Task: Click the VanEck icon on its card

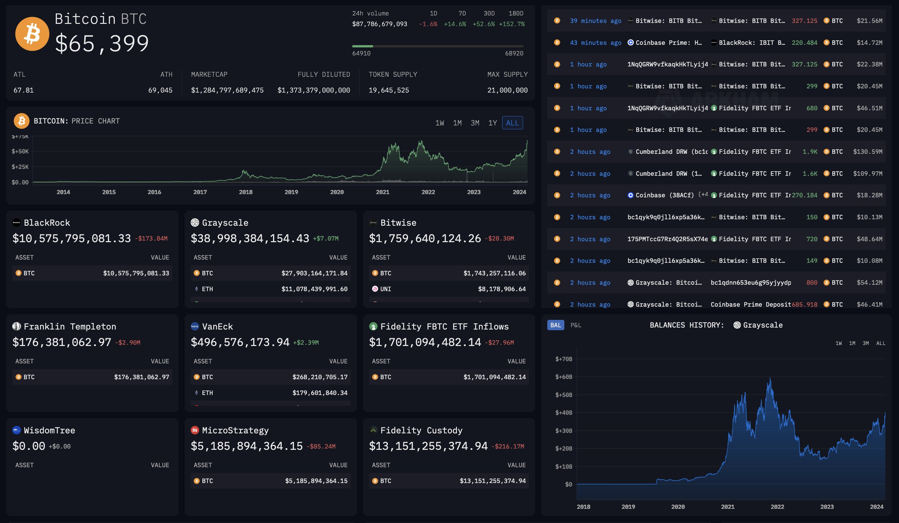Action: pyautogui.click(x=195, y=326)
